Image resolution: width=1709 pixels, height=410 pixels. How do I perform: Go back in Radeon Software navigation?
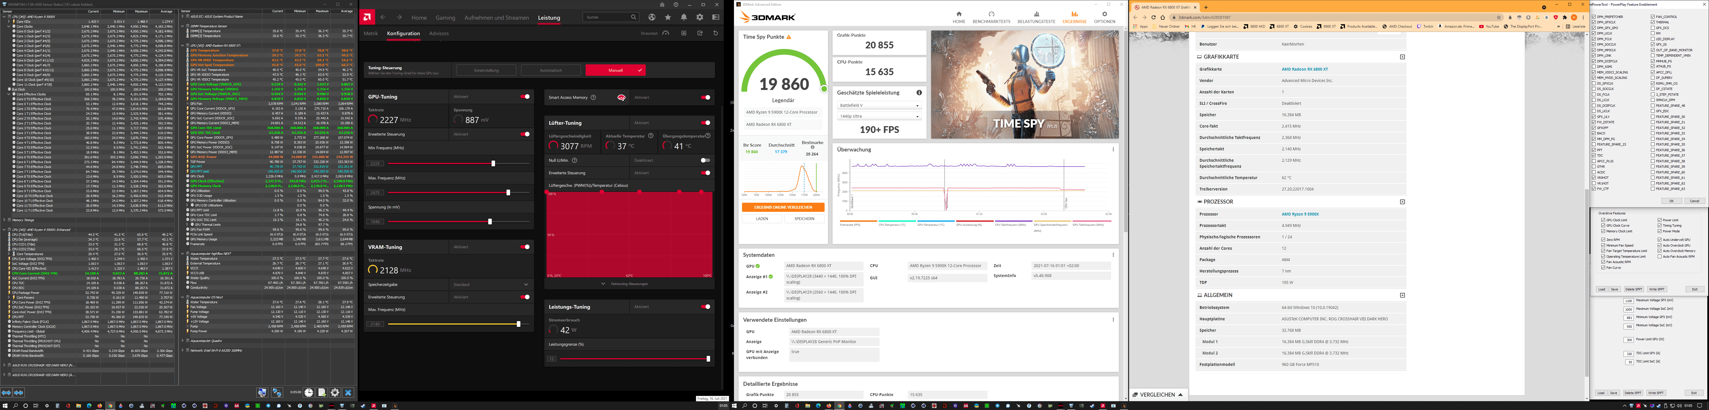click(383, 17)
